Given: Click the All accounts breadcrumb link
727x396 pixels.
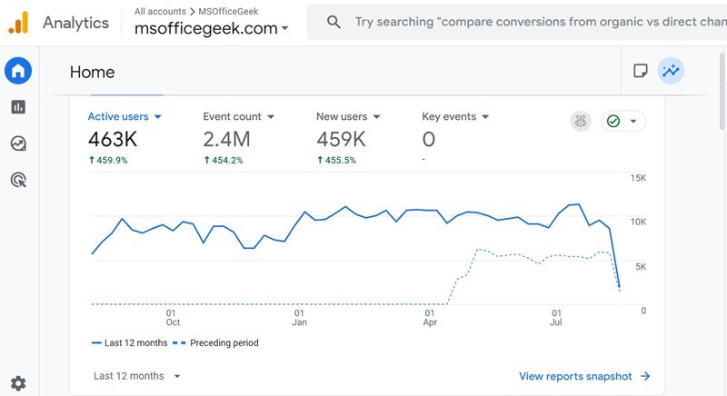Looking at the screenshot, I should tap(162, 11).
